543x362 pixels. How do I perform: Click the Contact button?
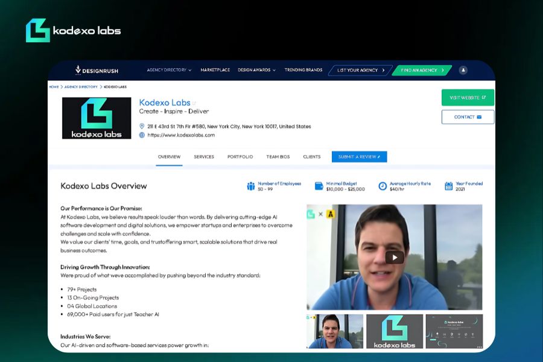point(468,117)
